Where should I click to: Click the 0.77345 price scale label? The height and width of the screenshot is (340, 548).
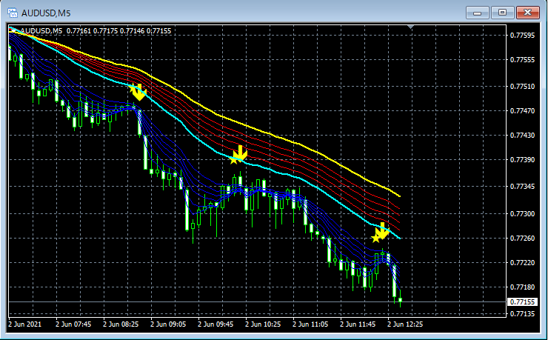[x=522, y=186]
